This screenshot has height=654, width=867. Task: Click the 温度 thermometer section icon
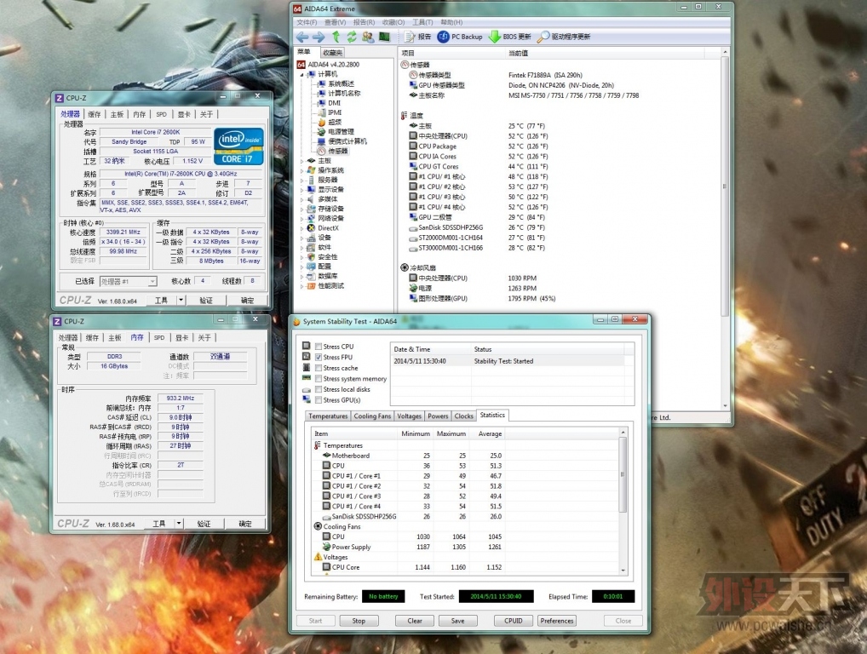(x=405, y=116)
